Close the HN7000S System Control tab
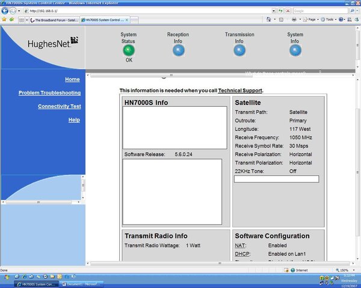361x288 pixels. pyautogui.click(x=126, y=20)
